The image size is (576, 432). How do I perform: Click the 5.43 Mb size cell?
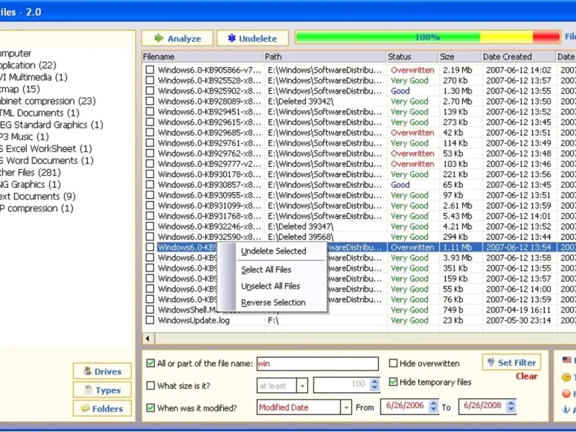(457, 215)
